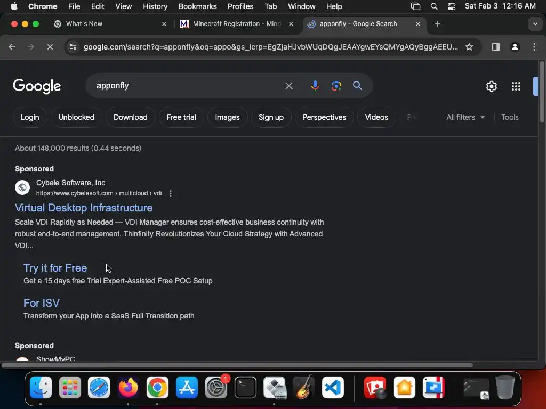Stop loading the page
Viewport: 546px width, 409px height.
pos(50,47)
